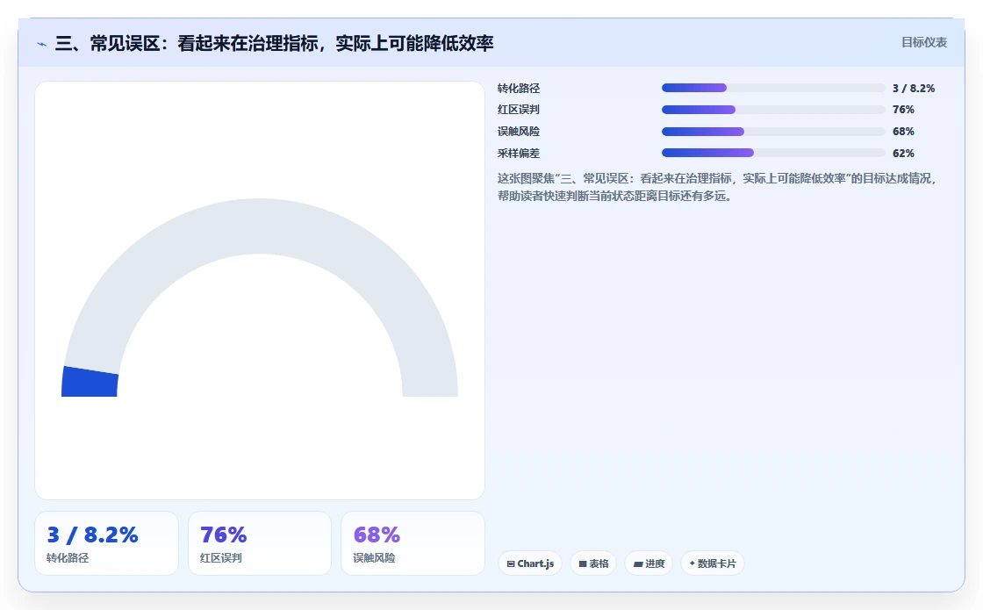Click the 采样偏差 row label
The image size is (983, 610).
click(519, 153)
